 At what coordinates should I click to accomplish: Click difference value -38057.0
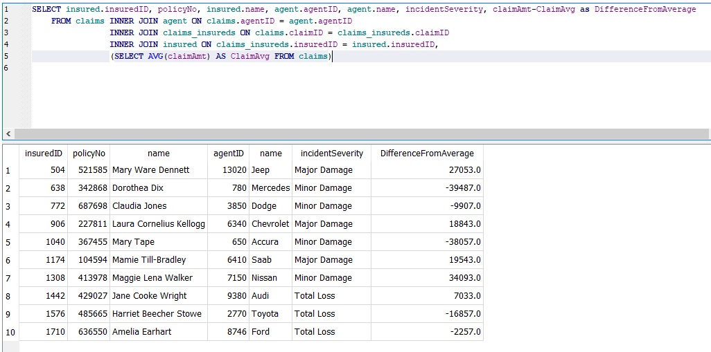point(427,242)
